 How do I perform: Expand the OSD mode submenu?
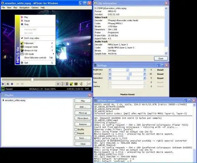point(38,54)
